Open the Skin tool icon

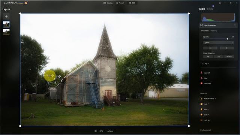pos(201,109)
